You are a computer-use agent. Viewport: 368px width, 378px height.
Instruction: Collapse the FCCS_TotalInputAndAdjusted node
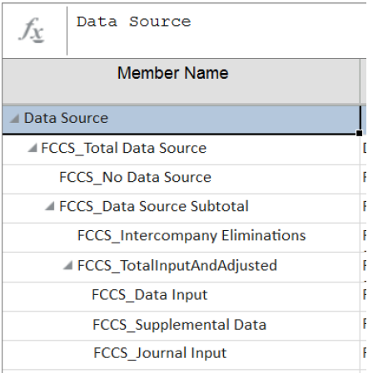click(x=67, y=265)
